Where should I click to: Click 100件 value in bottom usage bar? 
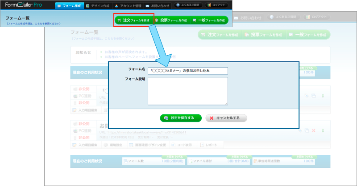point(308,161)
